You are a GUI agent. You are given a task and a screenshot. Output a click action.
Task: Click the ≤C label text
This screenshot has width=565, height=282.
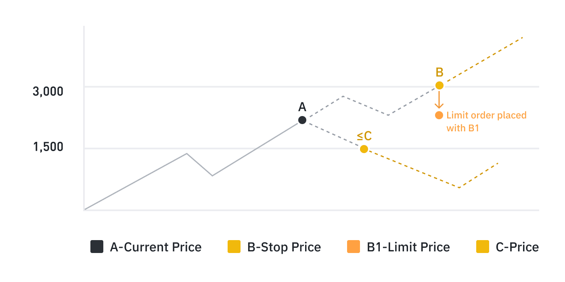click(364, 136)
